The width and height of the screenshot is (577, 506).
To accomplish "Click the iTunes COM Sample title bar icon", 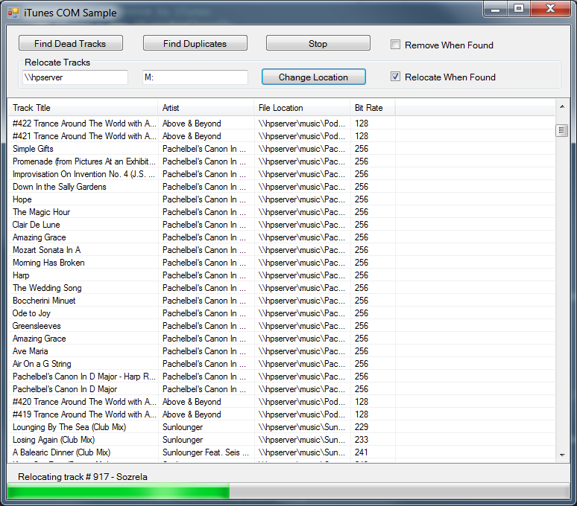I will pyautogui.click(x=13, y=13).
